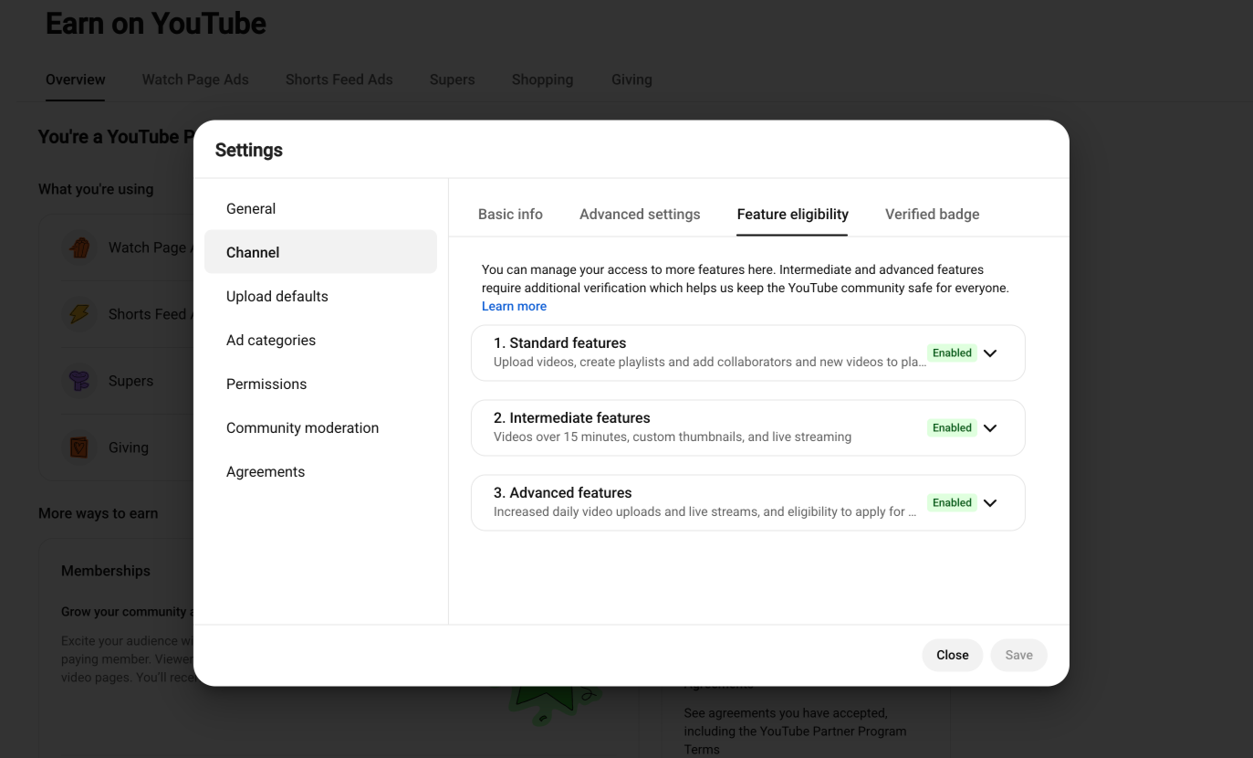The width and height of the screenshot is (1253, 758).
Task: Click the 'Earn on YouTube' page heading
Action: [x=156, y=24]
